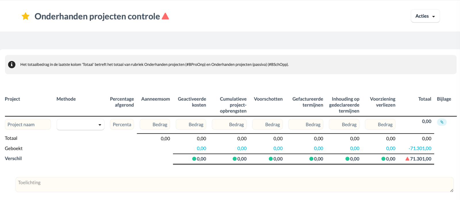
Task: Click red triangle next to 71.301,00
Action: (407, 159)
